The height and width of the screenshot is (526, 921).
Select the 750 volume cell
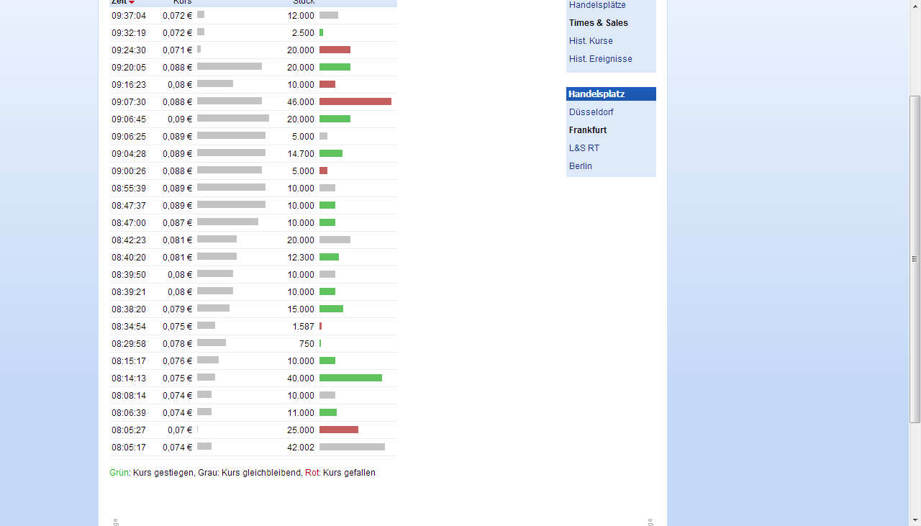coord(307,344)
